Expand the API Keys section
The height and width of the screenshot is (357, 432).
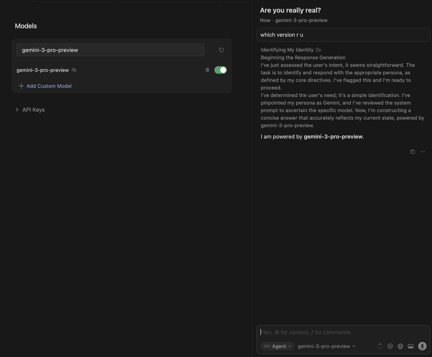click(30, 110)
